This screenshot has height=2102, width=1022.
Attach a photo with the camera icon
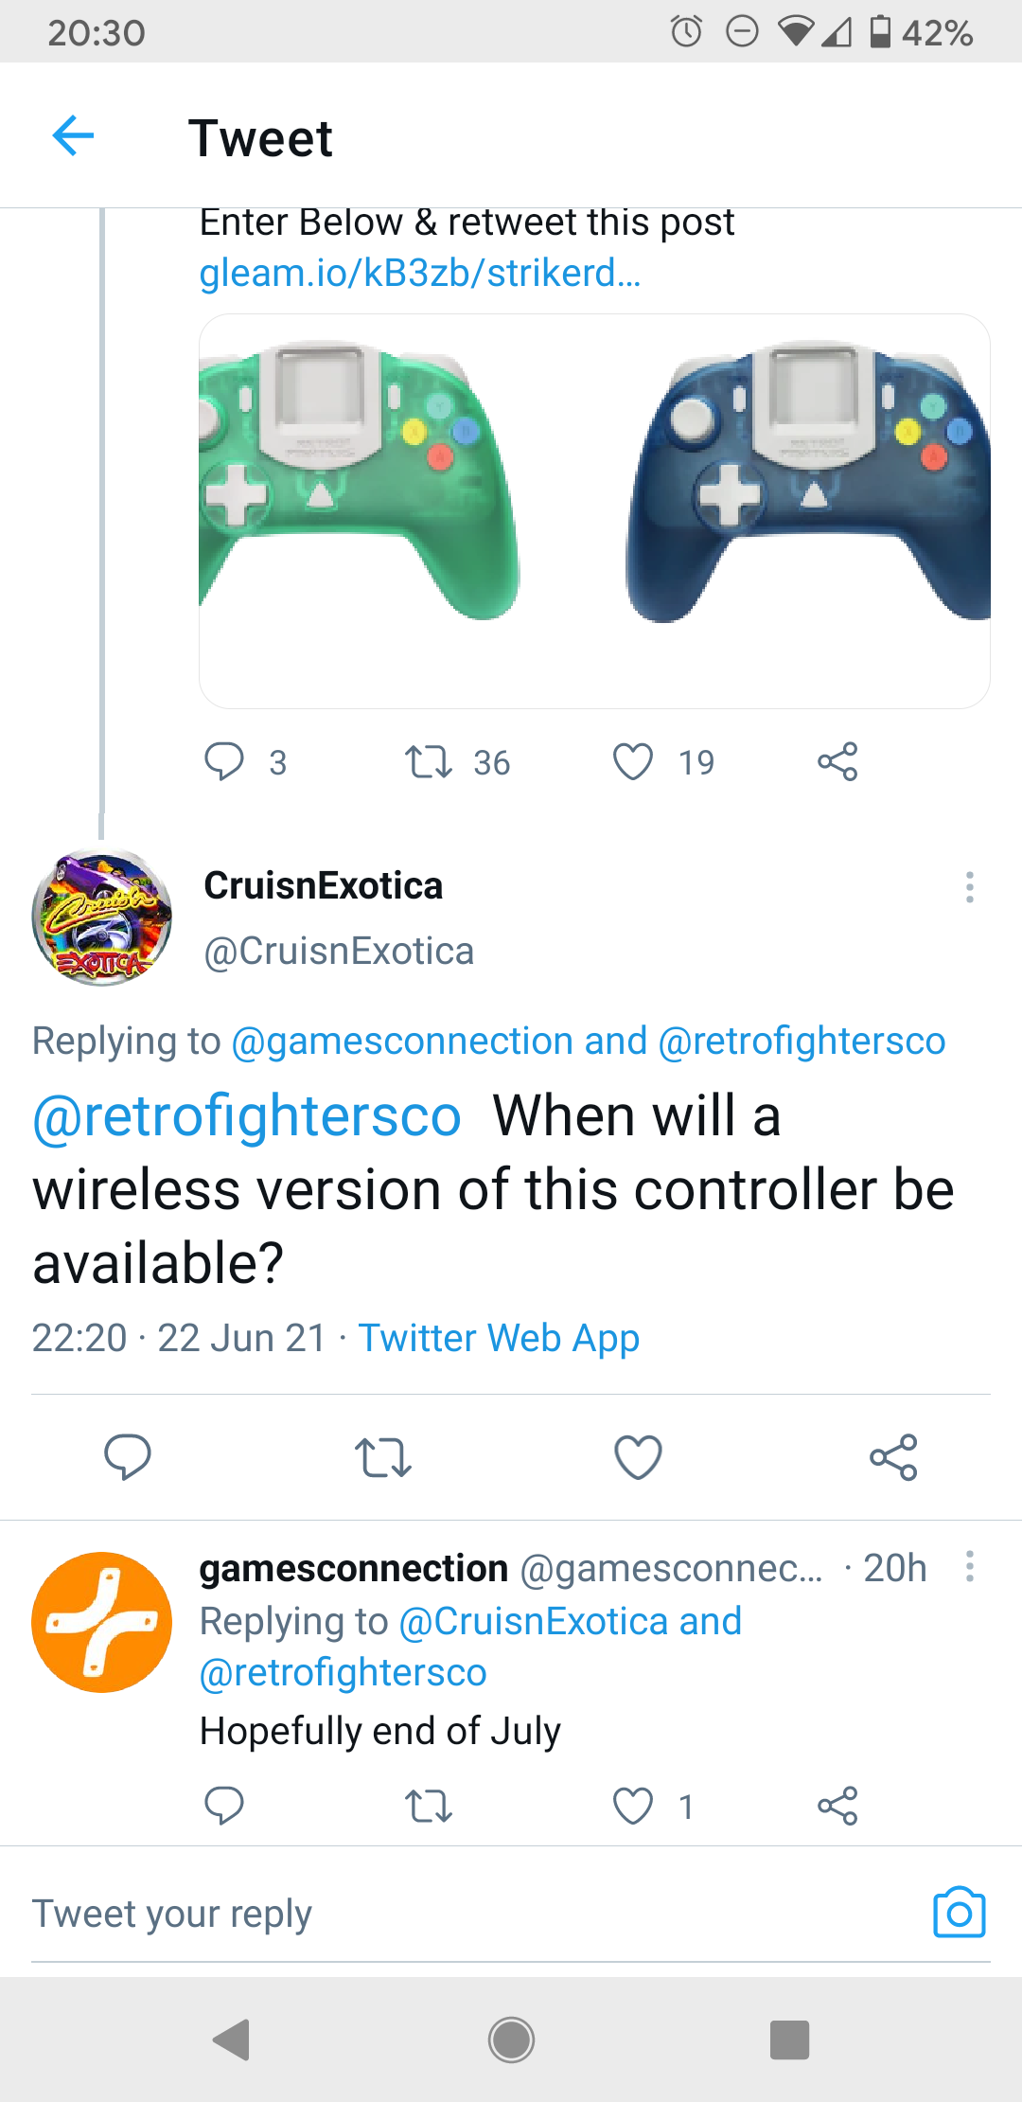[960, 1913]
